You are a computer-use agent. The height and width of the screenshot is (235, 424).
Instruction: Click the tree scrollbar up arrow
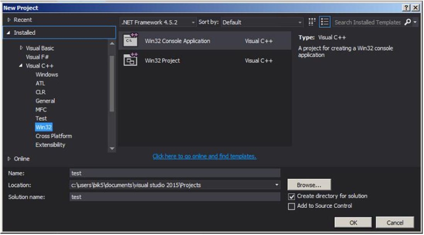coord(112,43)
